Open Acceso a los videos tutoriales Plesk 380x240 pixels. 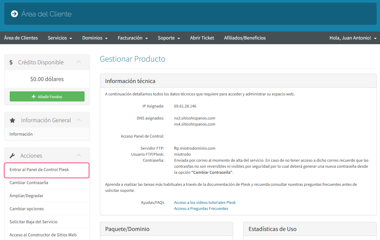tap(205, 203)
